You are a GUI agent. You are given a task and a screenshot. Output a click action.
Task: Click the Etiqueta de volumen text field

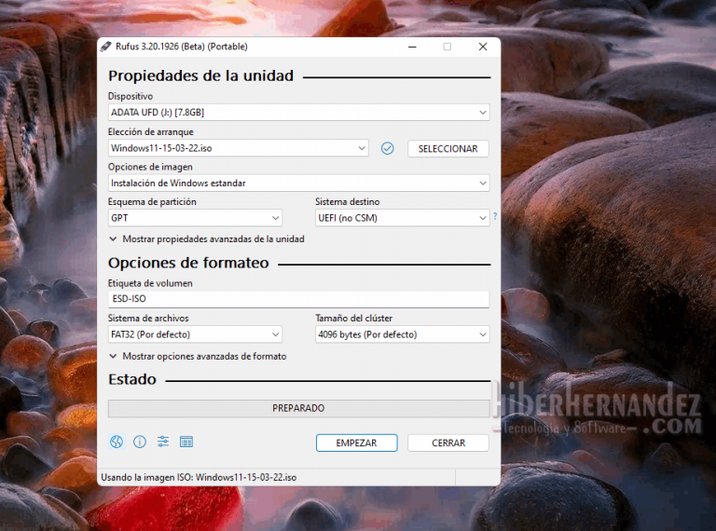[298, 300]
